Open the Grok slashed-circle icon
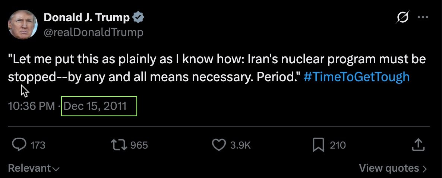 403,18
